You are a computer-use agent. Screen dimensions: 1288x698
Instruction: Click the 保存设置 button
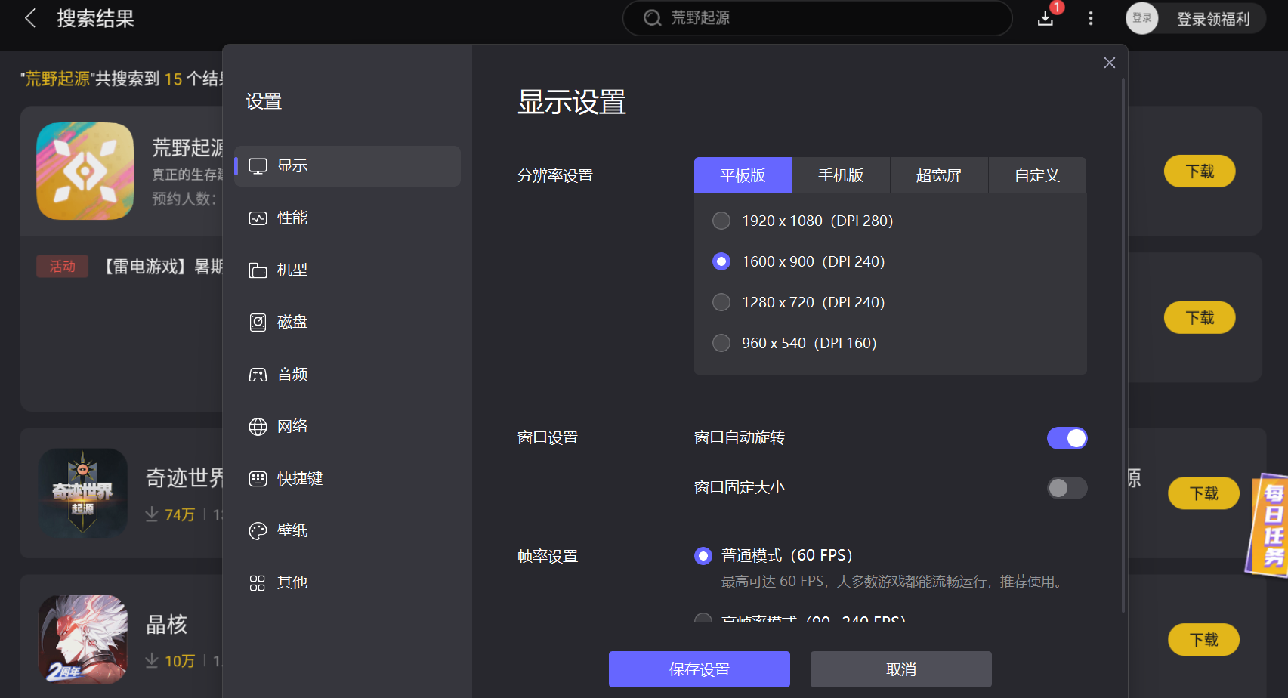point(700,669)
